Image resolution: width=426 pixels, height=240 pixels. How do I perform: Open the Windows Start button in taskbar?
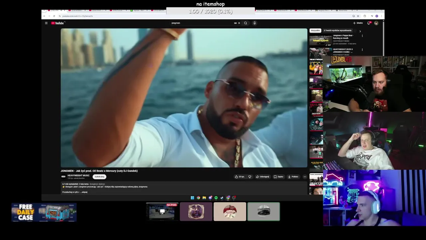point(192,198)
